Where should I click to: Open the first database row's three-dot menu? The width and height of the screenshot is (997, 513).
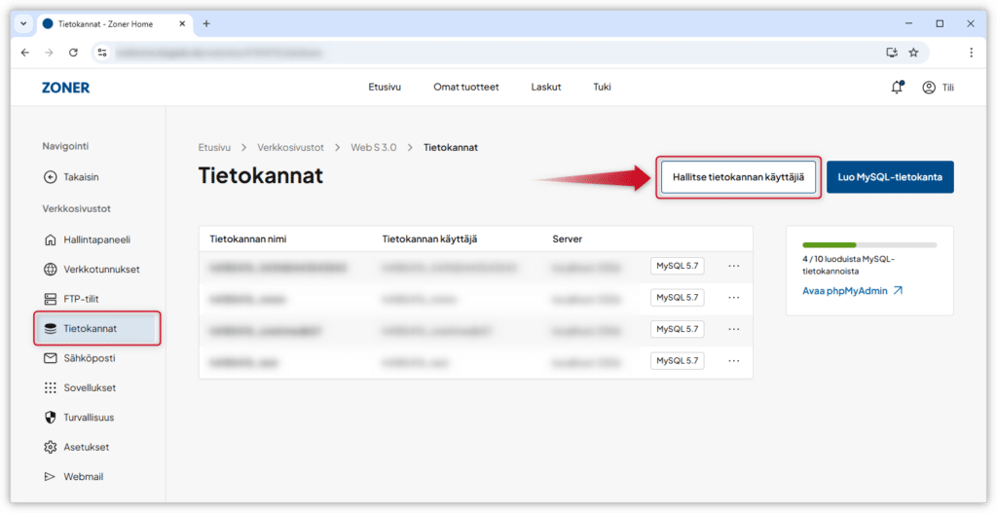734,266
